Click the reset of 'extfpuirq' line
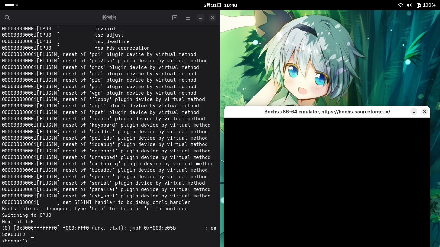This screenshot has width=440, height=247. tap(108, 164)
